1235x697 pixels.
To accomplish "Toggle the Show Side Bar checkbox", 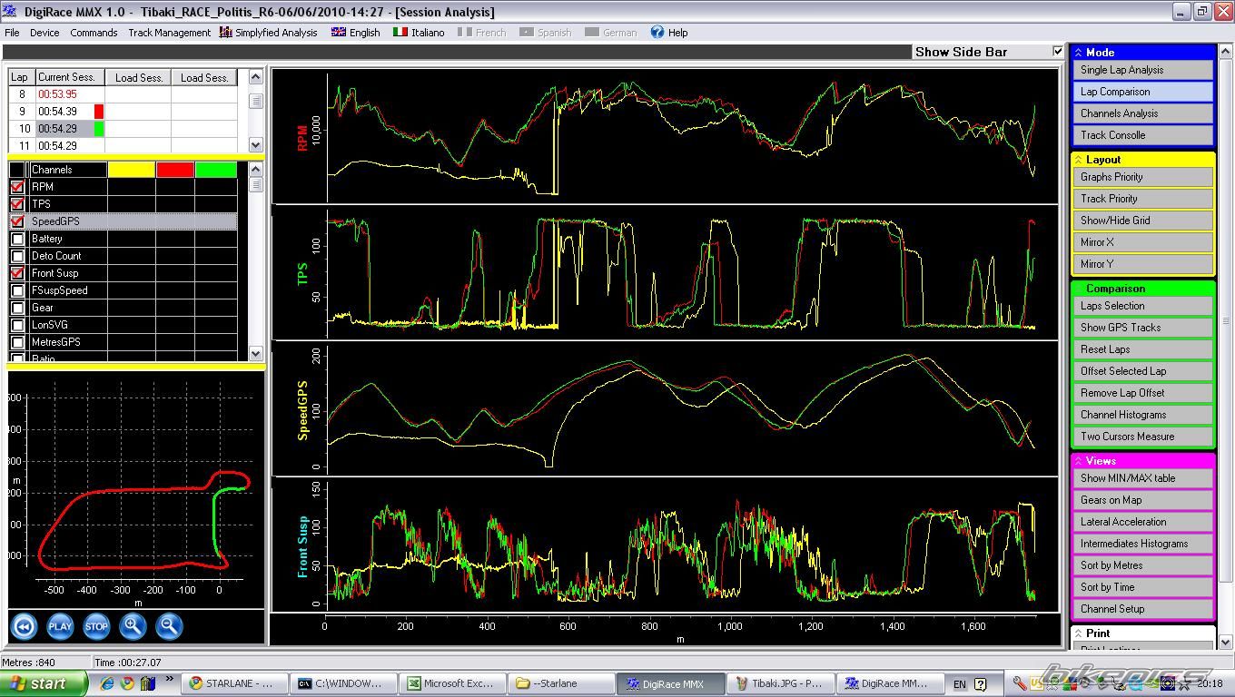I will (x=1057, y=52).
